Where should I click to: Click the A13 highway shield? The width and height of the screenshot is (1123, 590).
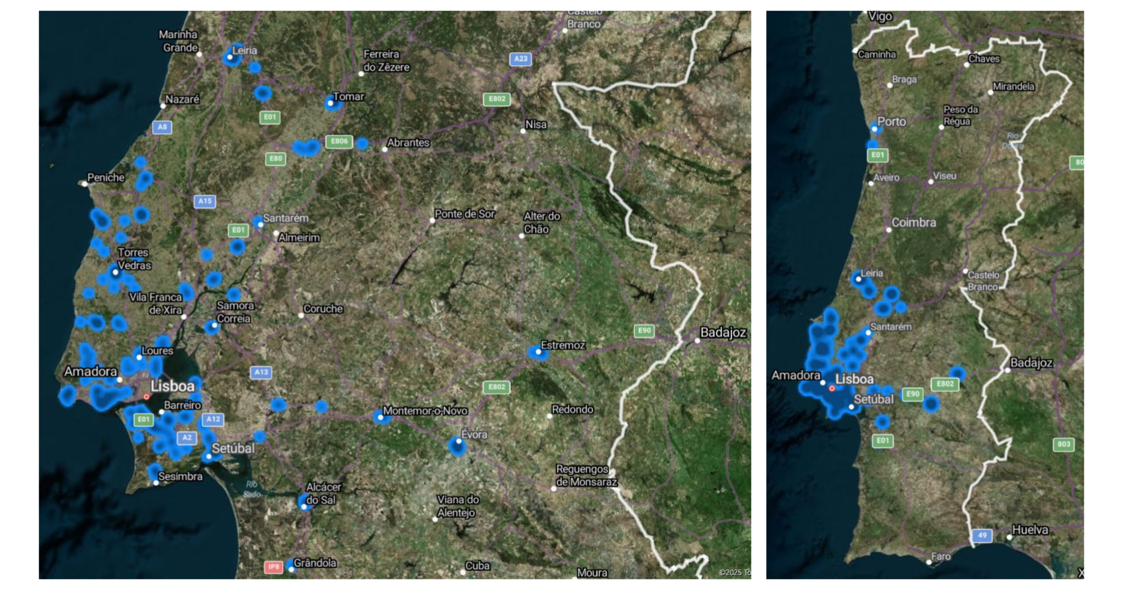(x=261, y=372)
